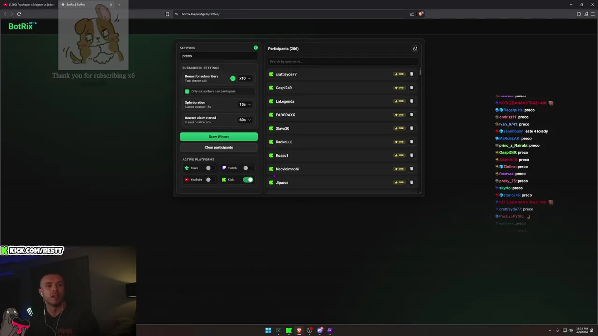This screenshot has width=598, height=336.
Task: Click the SUB badge on crattisyde77 row
Action: (x=399, y=74)
